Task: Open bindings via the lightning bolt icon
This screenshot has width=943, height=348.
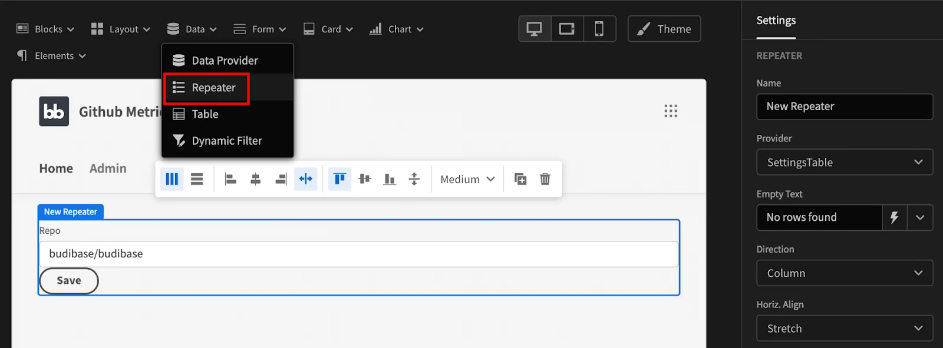Action: click(x=895, y=217)
